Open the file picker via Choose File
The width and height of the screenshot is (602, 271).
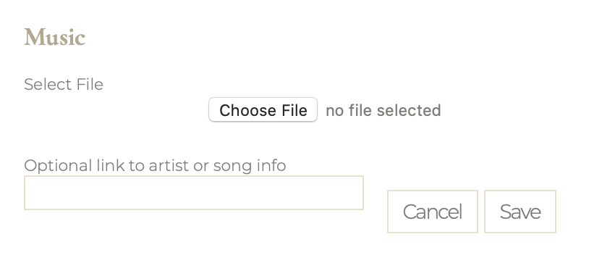[263, 110]
